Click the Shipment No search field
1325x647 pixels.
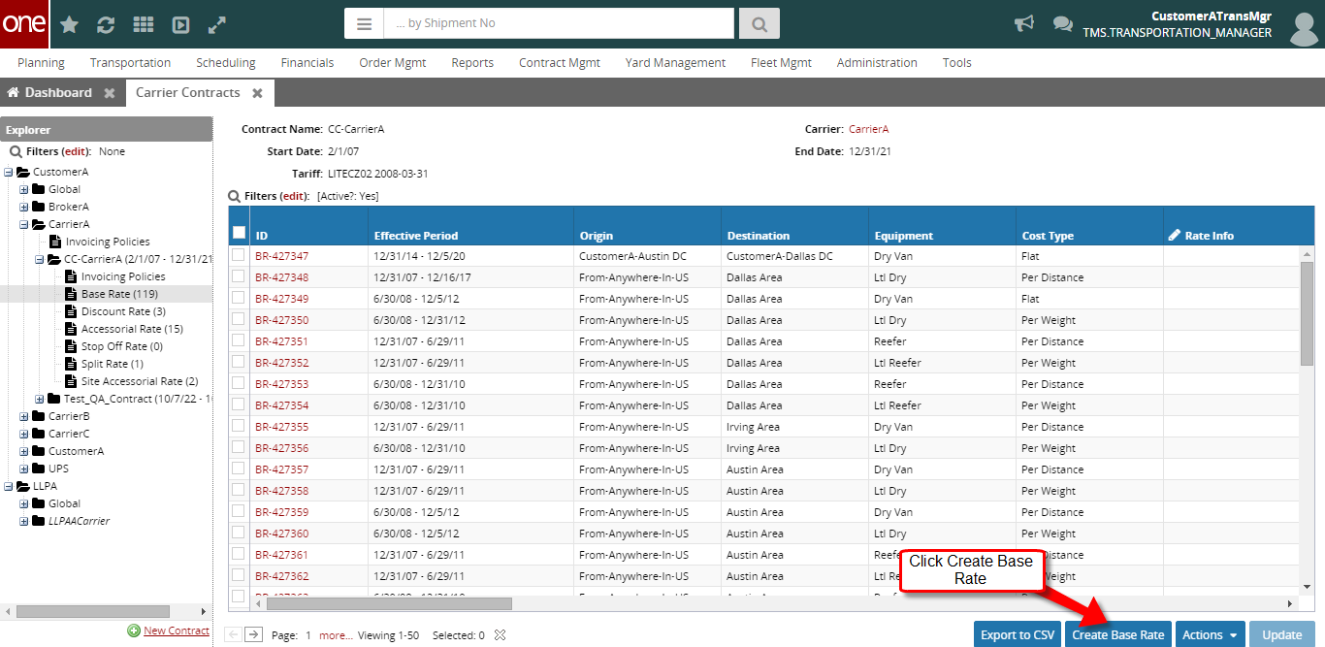click(559, 23)
